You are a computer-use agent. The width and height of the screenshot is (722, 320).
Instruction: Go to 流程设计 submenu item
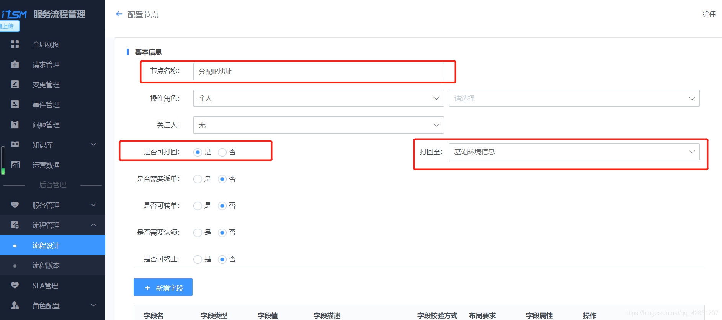[x=52, y=245]
